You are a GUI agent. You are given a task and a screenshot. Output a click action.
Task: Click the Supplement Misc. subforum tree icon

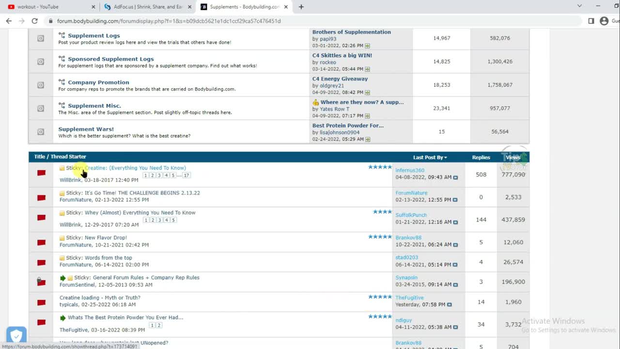pyautogui.click(x=62, y=105)
